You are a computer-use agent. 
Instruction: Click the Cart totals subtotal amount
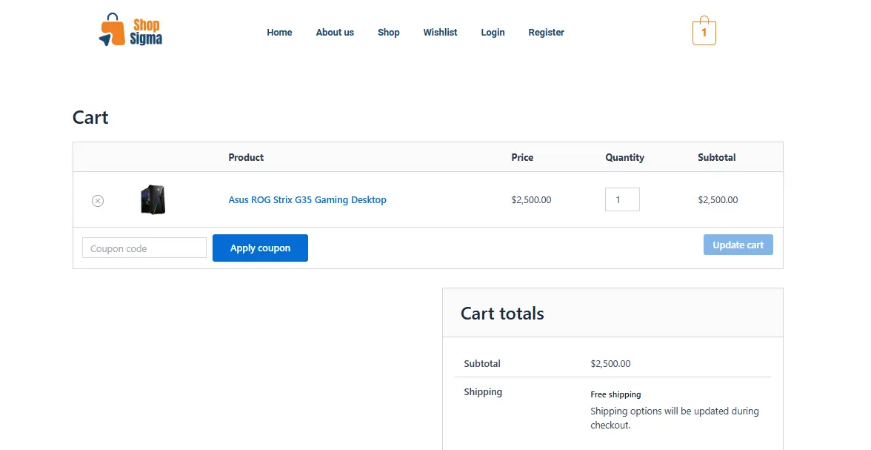pyautogui.click(x=610, y=364)
